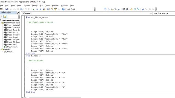Viewport: 175px width, 98px height.
Task: Click the Uncomment Block icon
Action: click(138, 9)
